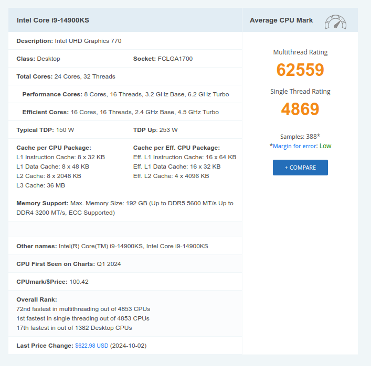The width and height of the screenshot is (371, 366).
Task: Click Eff. L1 Data Cache: 16 x 32 KB
Action: tap(177, 167)
